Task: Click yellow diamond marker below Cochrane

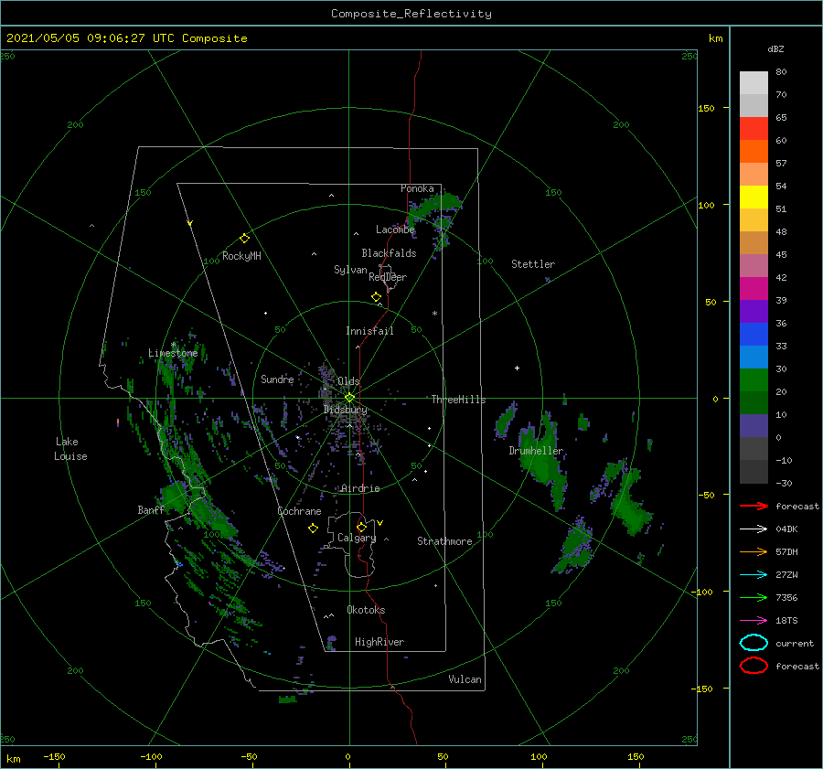Action: click(x=314, y=529)
